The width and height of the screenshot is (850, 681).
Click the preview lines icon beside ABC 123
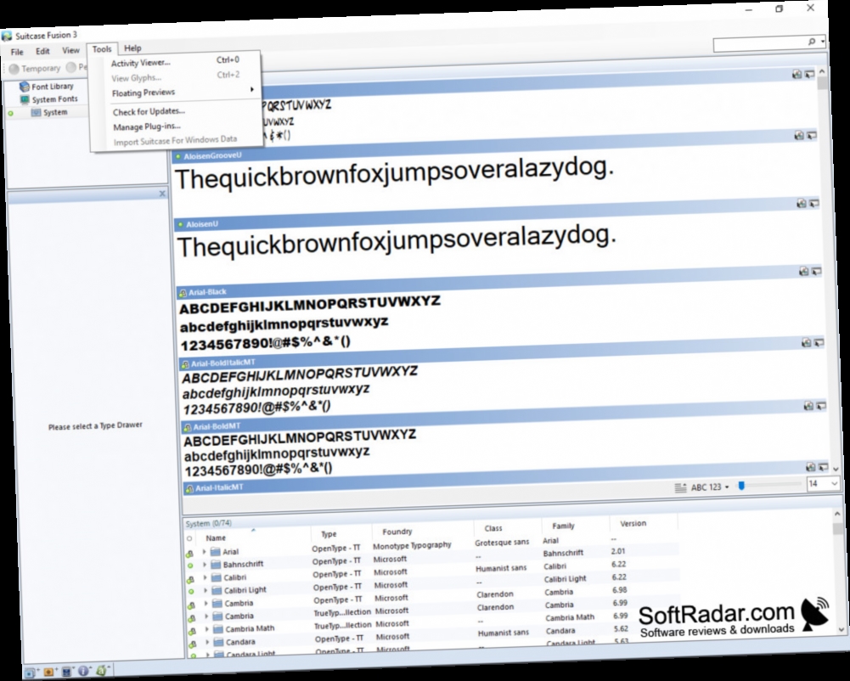tap(680, 488)
